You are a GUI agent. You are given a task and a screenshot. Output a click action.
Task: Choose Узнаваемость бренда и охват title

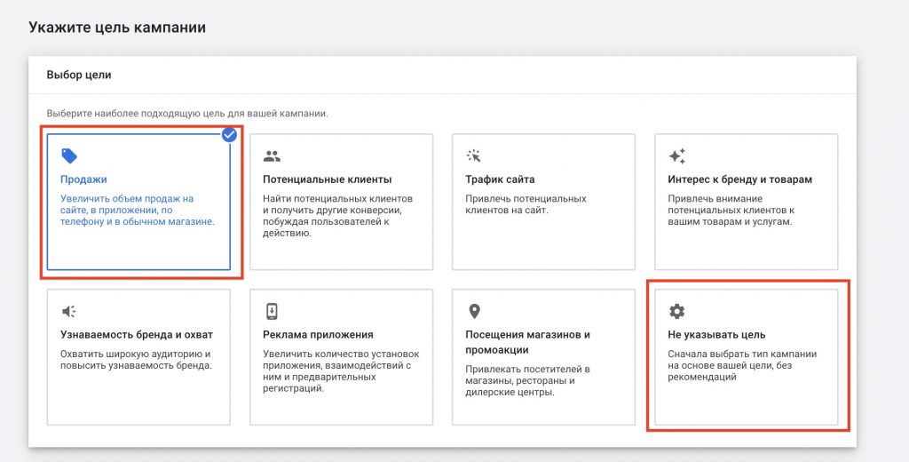[x=137, y=335]
